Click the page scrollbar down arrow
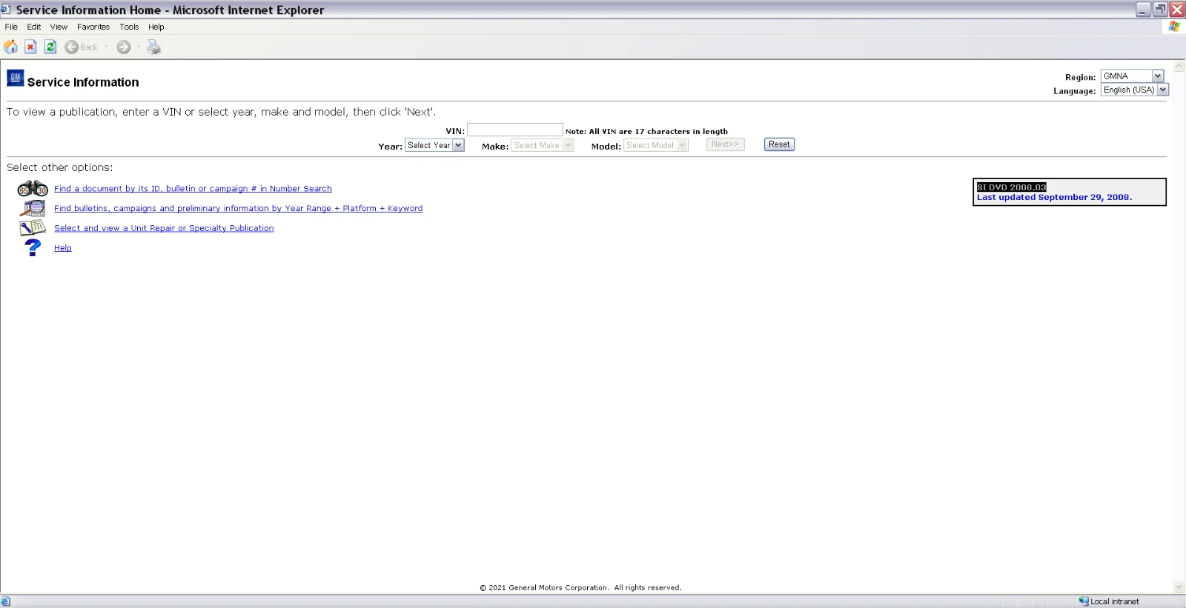This screenshot has height=608, width=1186. 1179,587
